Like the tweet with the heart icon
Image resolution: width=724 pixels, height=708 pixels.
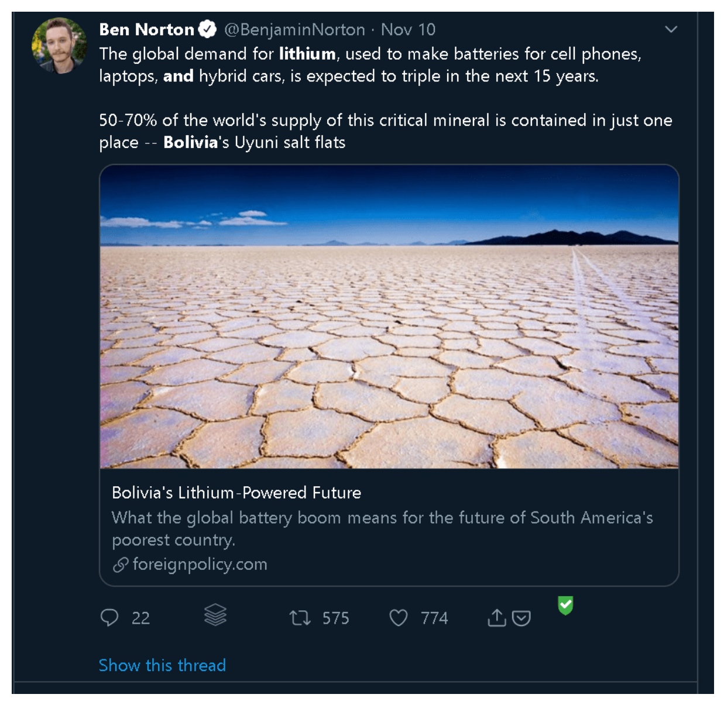399,618
